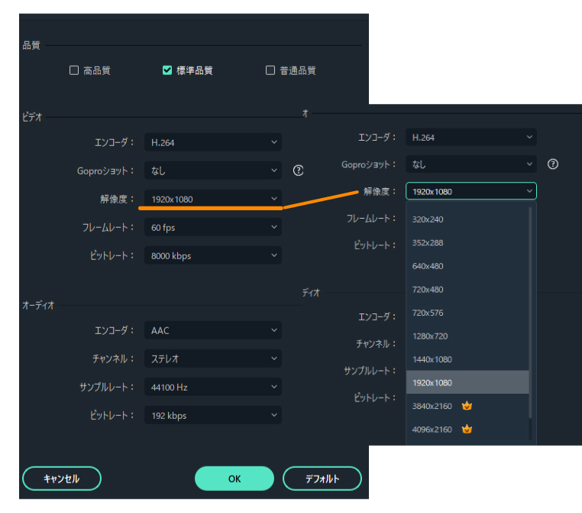Open the 192 kbps audio bitrate dropdown
Image resolution: width=582 pixels, height=513 pixels.
[212, 415]
